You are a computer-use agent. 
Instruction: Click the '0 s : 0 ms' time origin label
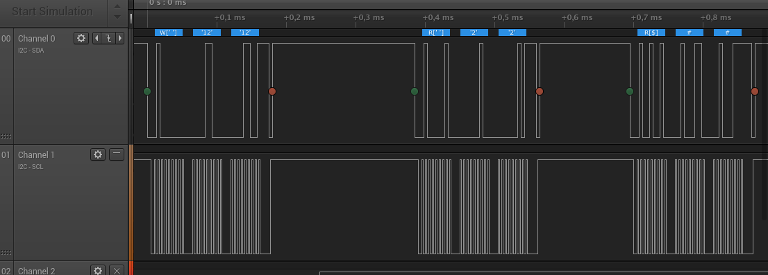point(167,3)
